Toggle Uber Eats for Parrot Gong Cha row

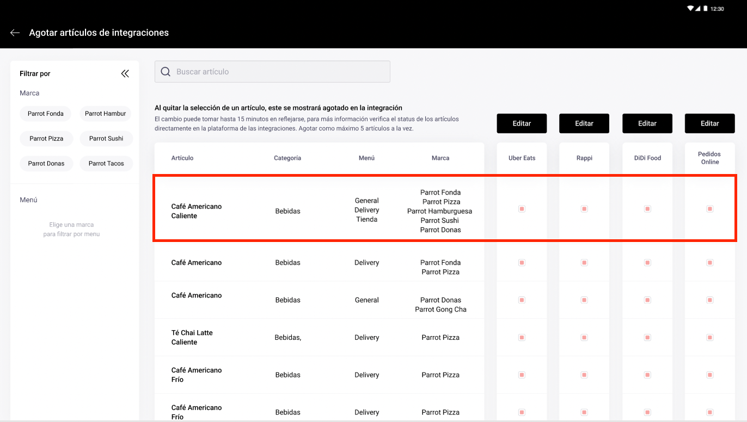coord(522,300)
